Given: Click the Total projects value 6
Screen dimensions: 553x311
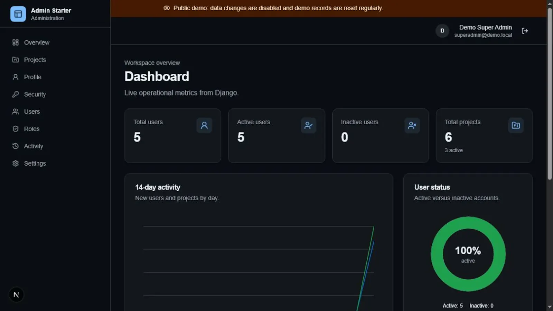Looking at the screenshot, I should [x=448, y=137].
